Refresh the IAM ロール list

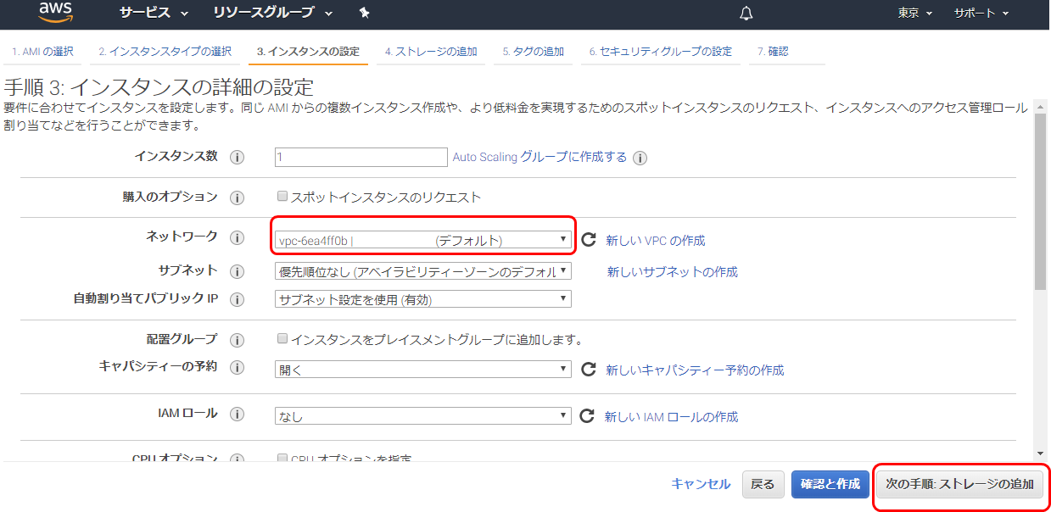(x=587, y=415)
